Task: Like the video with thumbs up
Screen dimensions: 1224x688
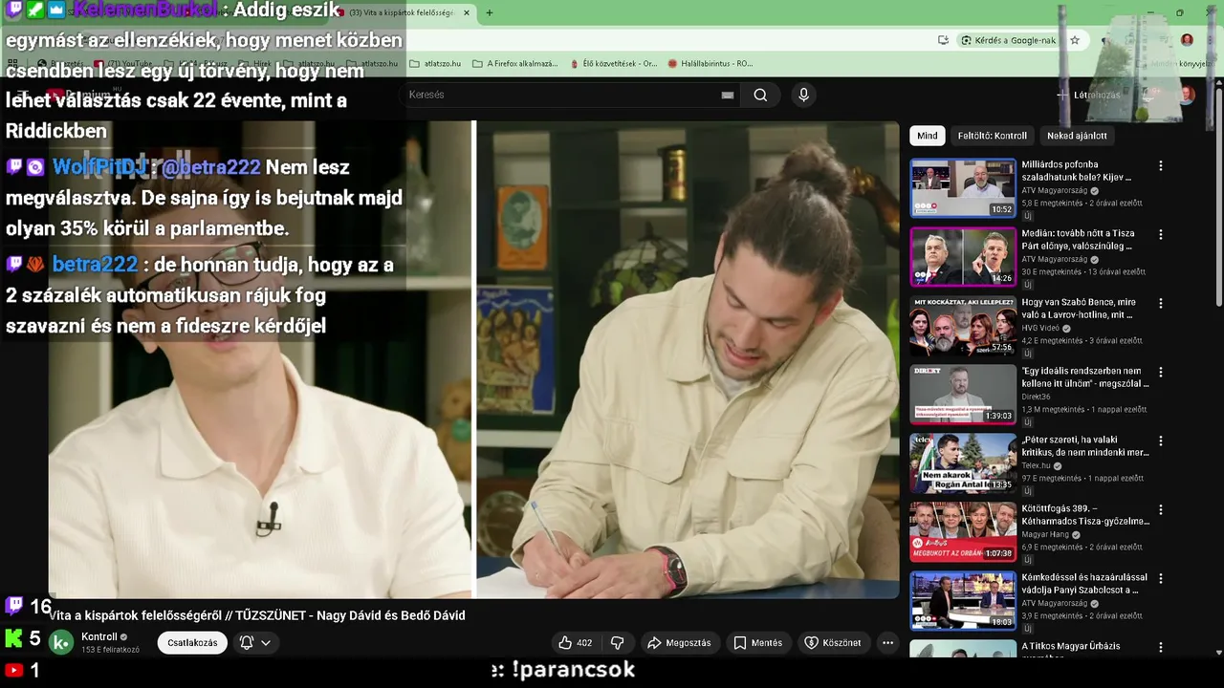Action: point(575,643)
